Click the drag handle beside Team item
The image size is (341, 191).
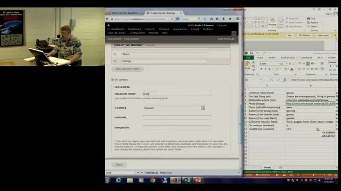[x=115, y=54]
